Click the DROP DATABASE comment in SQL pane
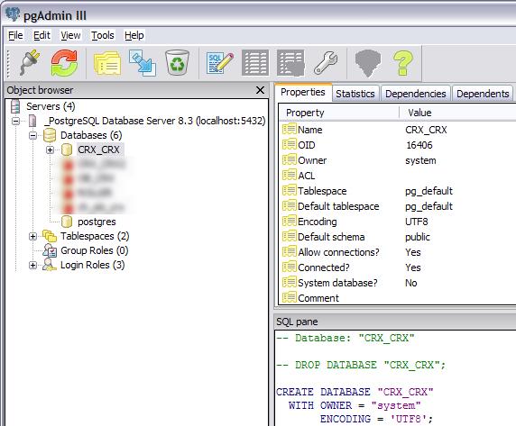Viewport: 516px width, 426px height. (x=361, y=365)
